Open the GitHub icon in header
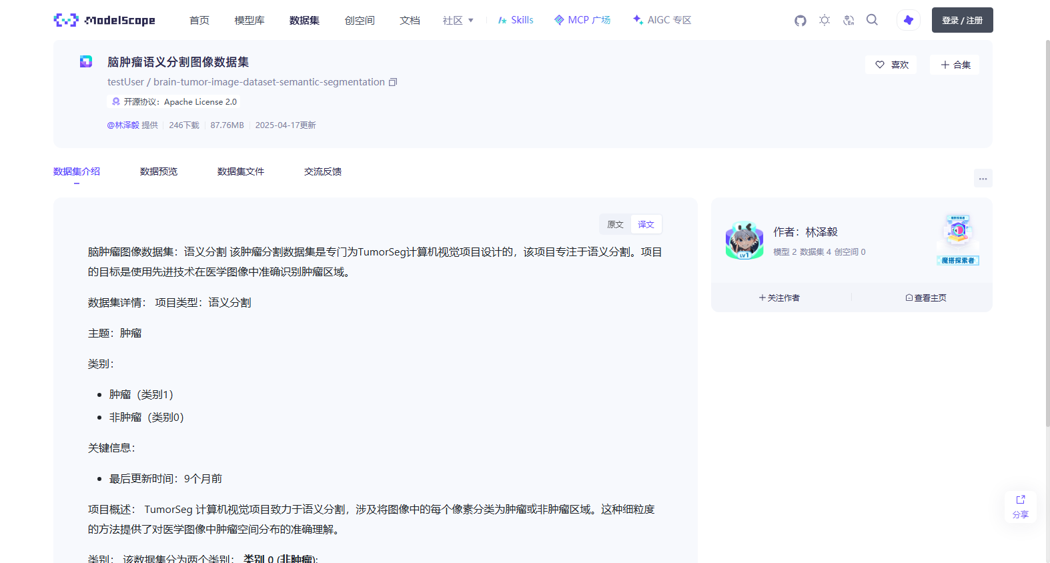The image size is (1050, 563). coord(801,21)
